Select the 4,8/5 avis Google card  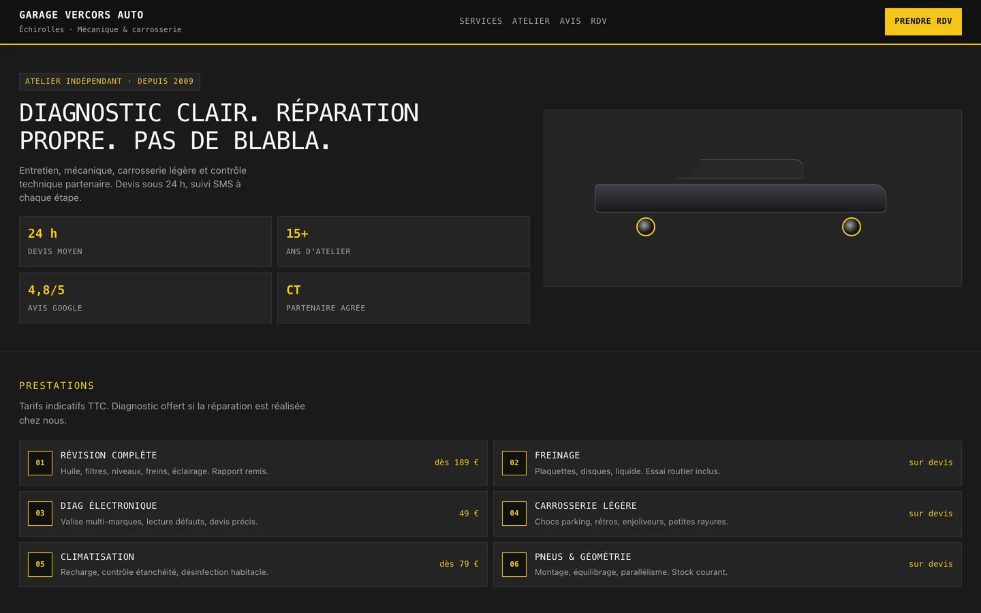(x=145, y=298)
